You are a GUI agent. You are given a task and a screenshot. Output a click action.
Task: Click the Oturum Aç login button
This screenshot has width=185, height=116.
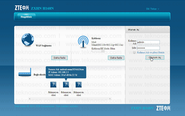point(155,58)
